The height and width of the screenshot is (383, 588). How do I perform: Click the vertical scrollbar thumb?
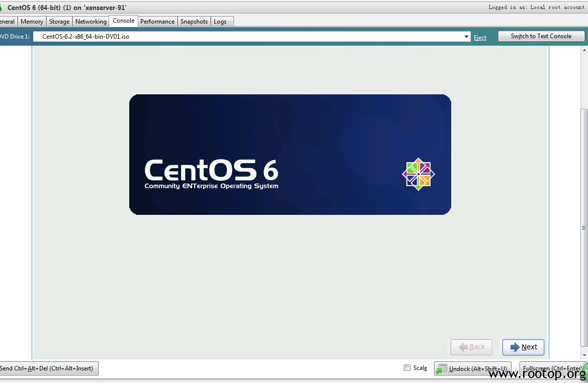coord(584,227)
